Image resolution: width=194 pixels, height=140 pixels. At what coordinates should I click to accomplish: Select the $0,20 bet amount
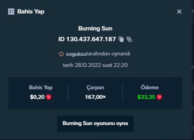coord(37,97)
